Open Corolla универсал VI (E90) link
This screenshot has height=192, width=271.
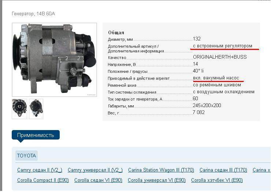coord(156,180)
